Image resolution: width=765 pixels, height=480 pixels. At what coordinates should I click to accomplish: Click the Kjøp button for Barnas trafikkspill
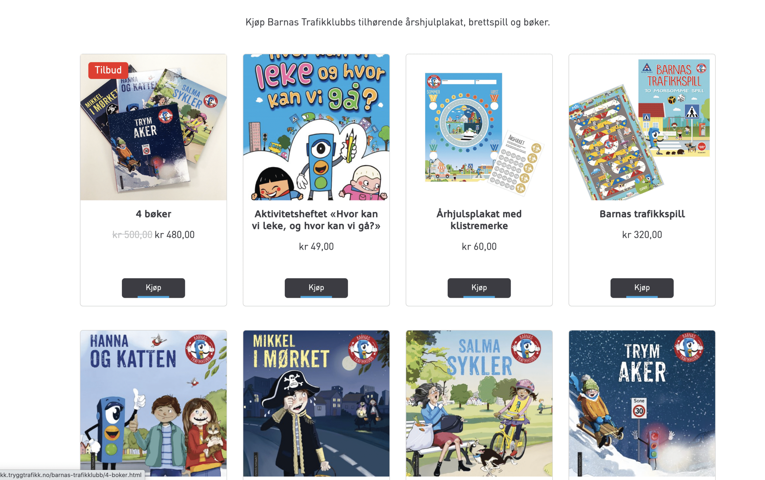coord(642,288)
